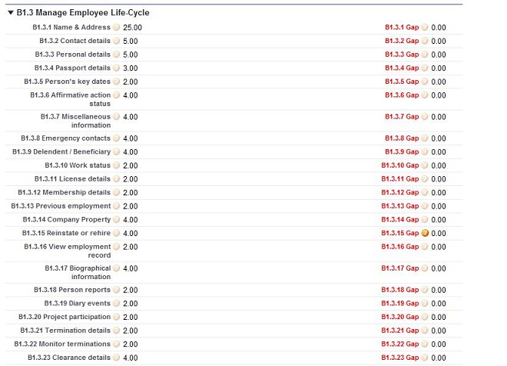The width and height of the screenshot is (507, 366).
Task: Click the B1.3.10 Gap label
Action: pyautogui.click(x=400, y=165)
